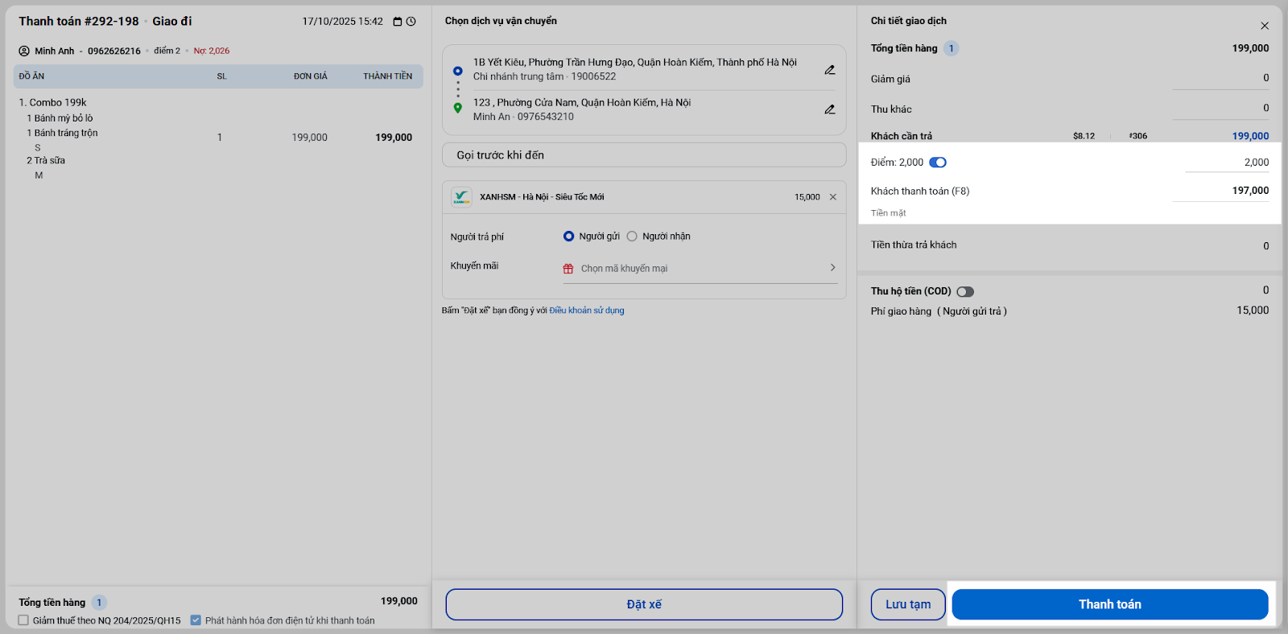This screenshot has width=1288, height=634.
Task: Close the transaction details panel
Action: [x=1265, y=26]
